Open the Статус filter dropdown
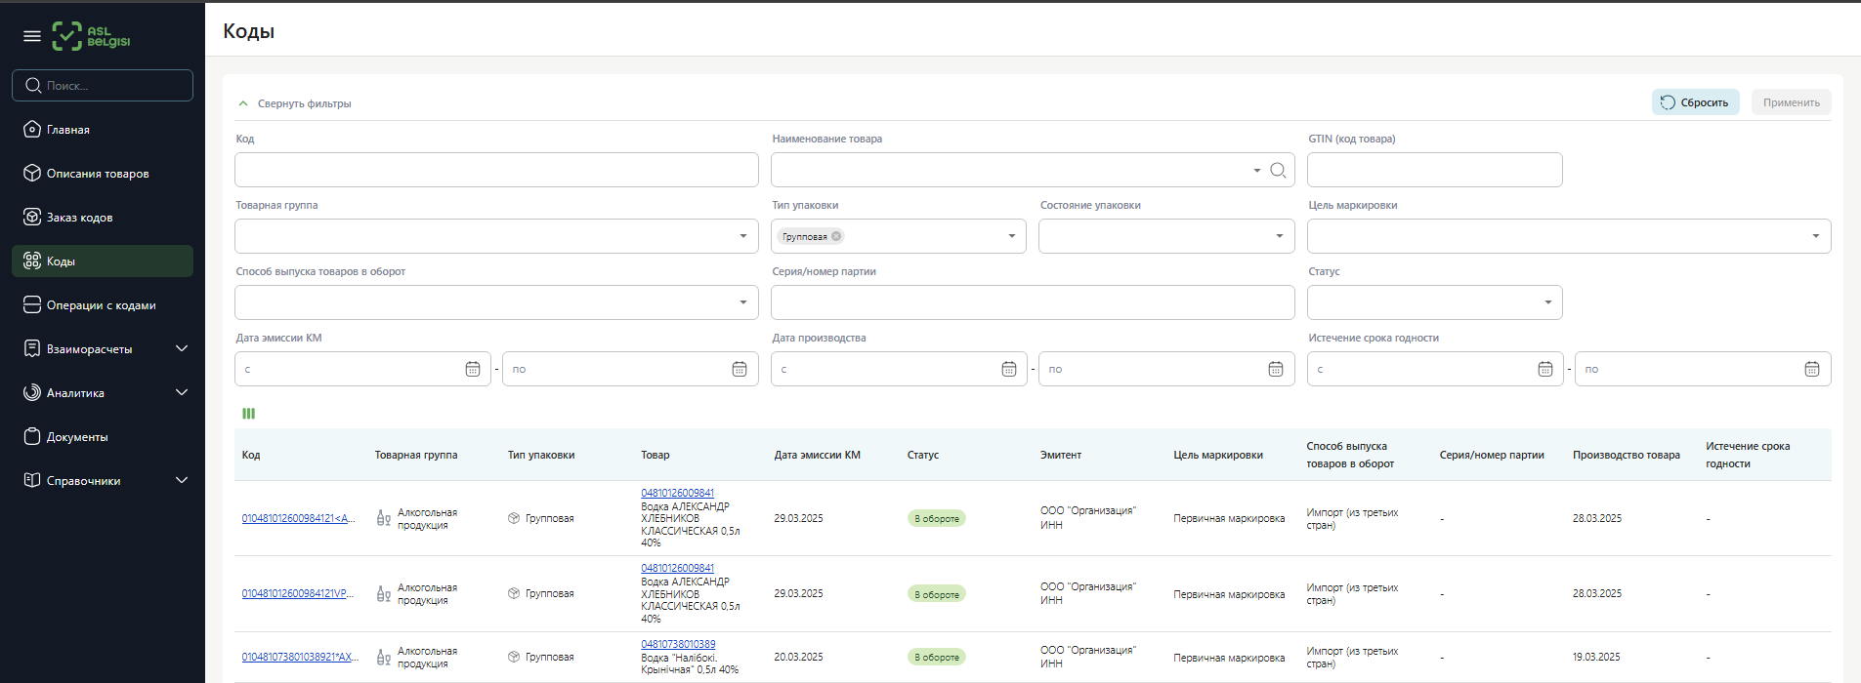Screen dimensions: 1861x683 [1434, 302]
